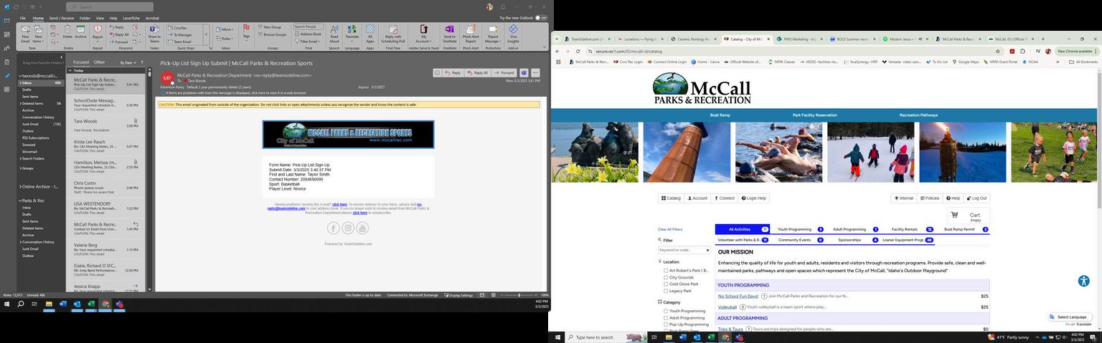Click Phish Alert Report button

(x=471, y=34)
